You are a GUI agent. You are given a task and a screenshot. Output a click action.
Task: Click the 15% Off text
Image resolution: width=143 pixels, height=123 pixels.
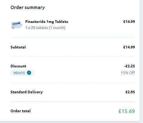click(128, 73)
